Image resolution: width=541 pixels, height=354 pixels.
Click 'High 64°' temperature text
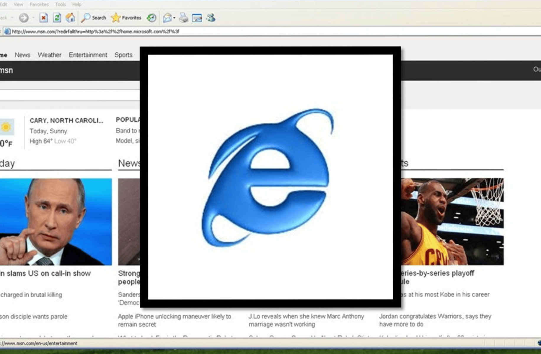click(x=41, y=141)
